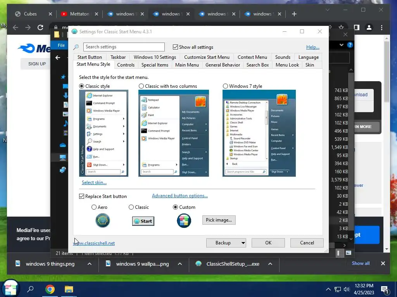
Task: Uncheck Replace Start button
Action: point(81,196)
